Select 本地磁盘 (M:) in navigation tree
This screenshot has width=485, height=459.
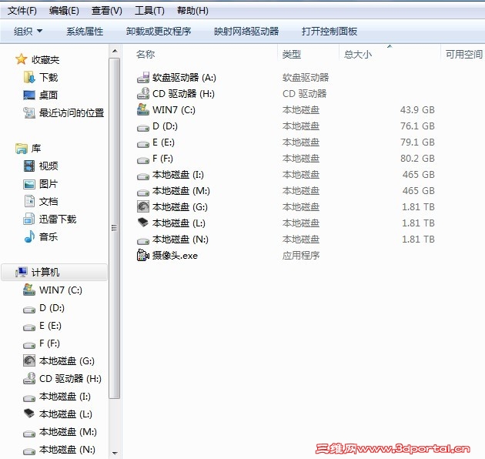point(60,432)
